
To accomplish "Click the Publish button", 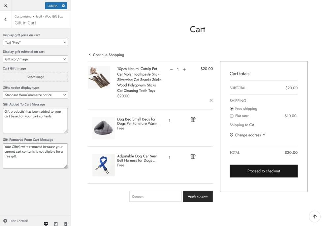I will click(x=52, y=6).
